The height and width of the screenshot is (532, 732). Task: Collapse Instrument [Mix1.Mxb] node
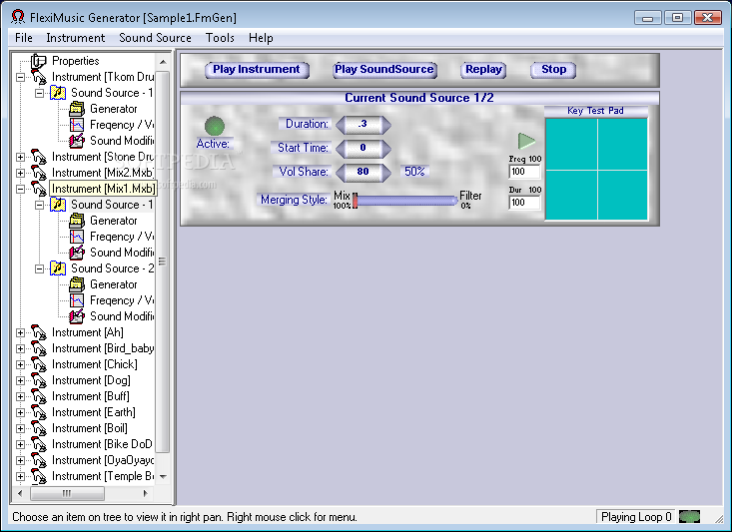[21, 189]
